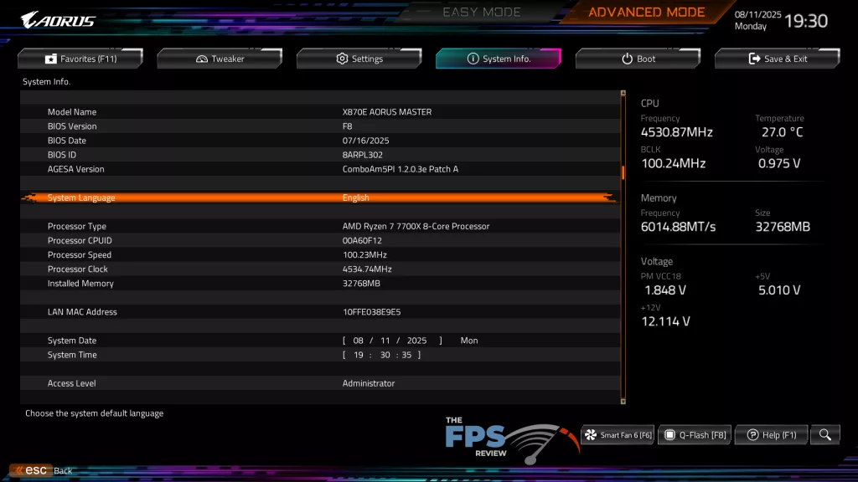This screenshot has height=482, width=858.
Task: Click the LAN MAC Address value 10FFE038E9E5
Action: [x=371, y=312]
